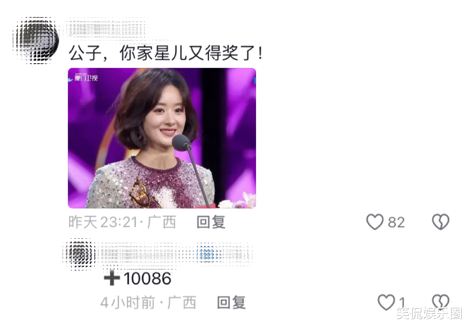Click the like count number 1

tap(402, 302)
